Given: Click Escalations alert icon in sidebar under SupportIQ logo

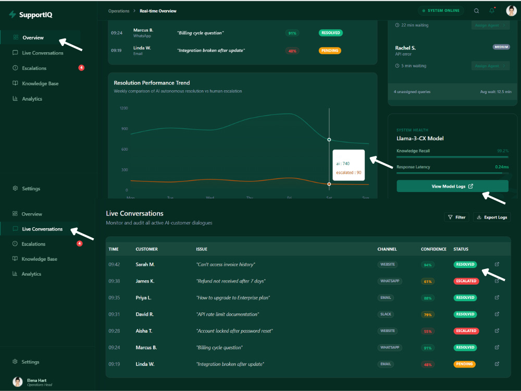Looking at the screenshot, I should [x=15, y=68].
